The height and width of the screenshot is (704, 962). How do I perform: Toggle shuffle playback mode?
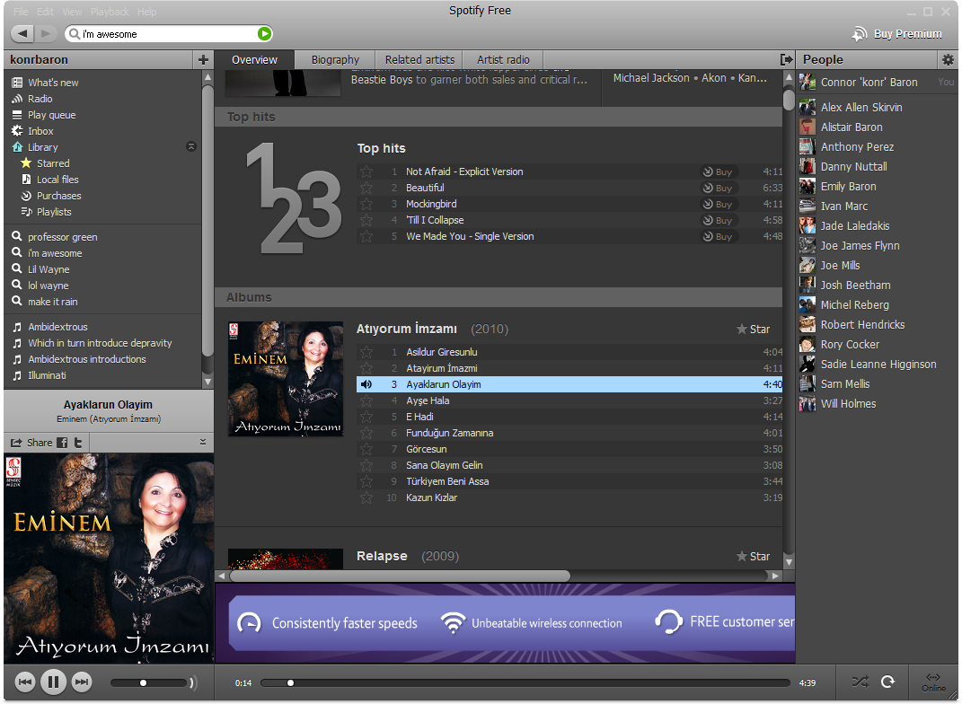pyautogui.click(x=860, y=682)
